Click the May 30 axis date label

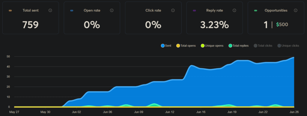coord(45,112)
